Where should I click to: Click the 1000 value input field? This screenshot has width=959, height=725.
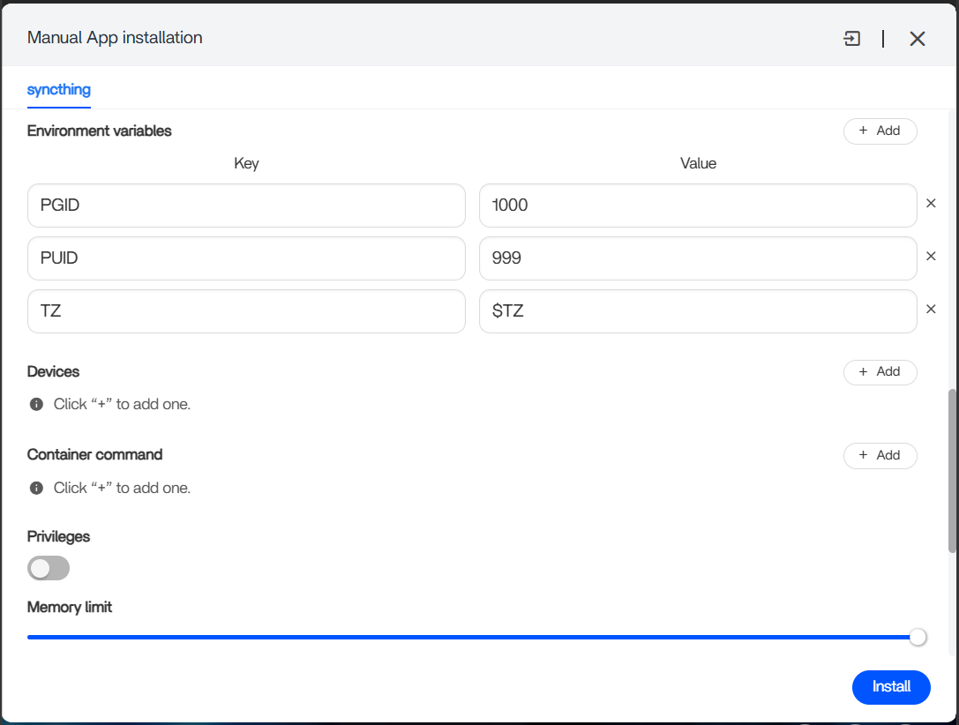(698, 206)
